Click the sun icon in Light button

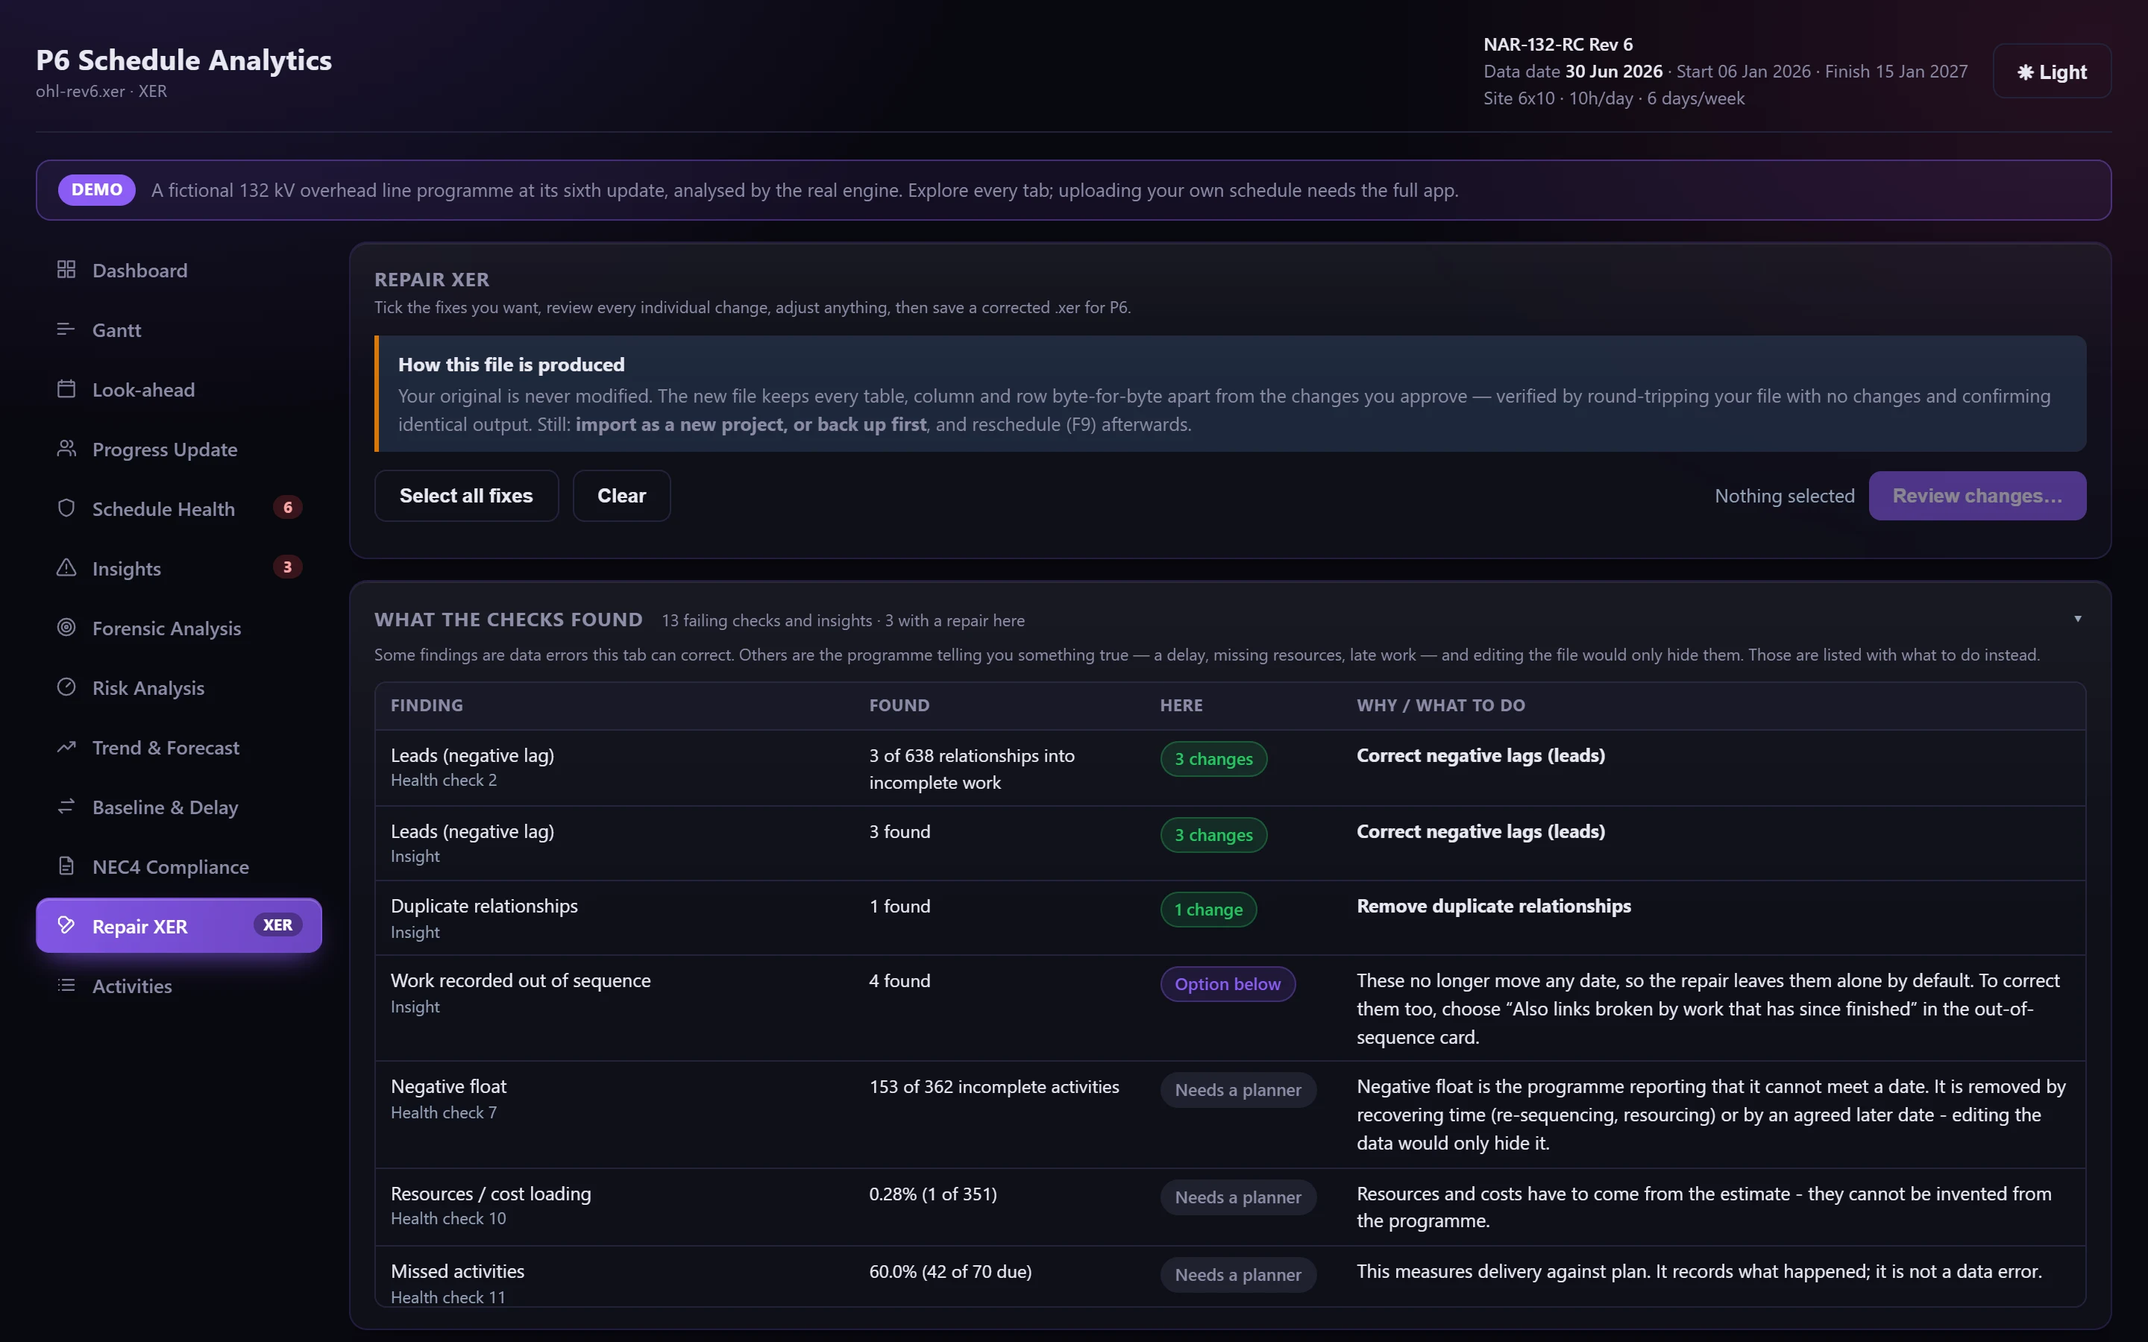2025,72
